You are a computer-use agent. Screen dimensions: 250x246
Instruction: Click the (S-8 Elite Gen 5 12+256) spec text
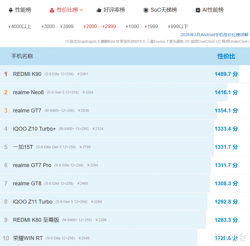tap(56, 147)
